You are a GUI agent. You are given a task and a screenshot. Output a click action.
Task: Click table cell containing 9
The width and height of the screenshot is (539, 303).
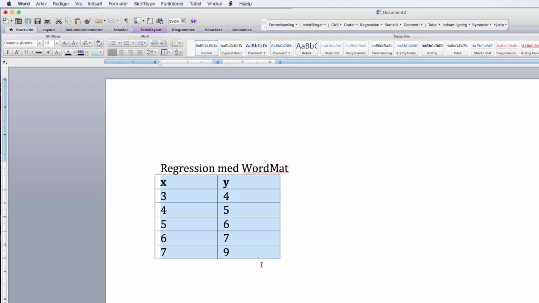coord(249,252)
